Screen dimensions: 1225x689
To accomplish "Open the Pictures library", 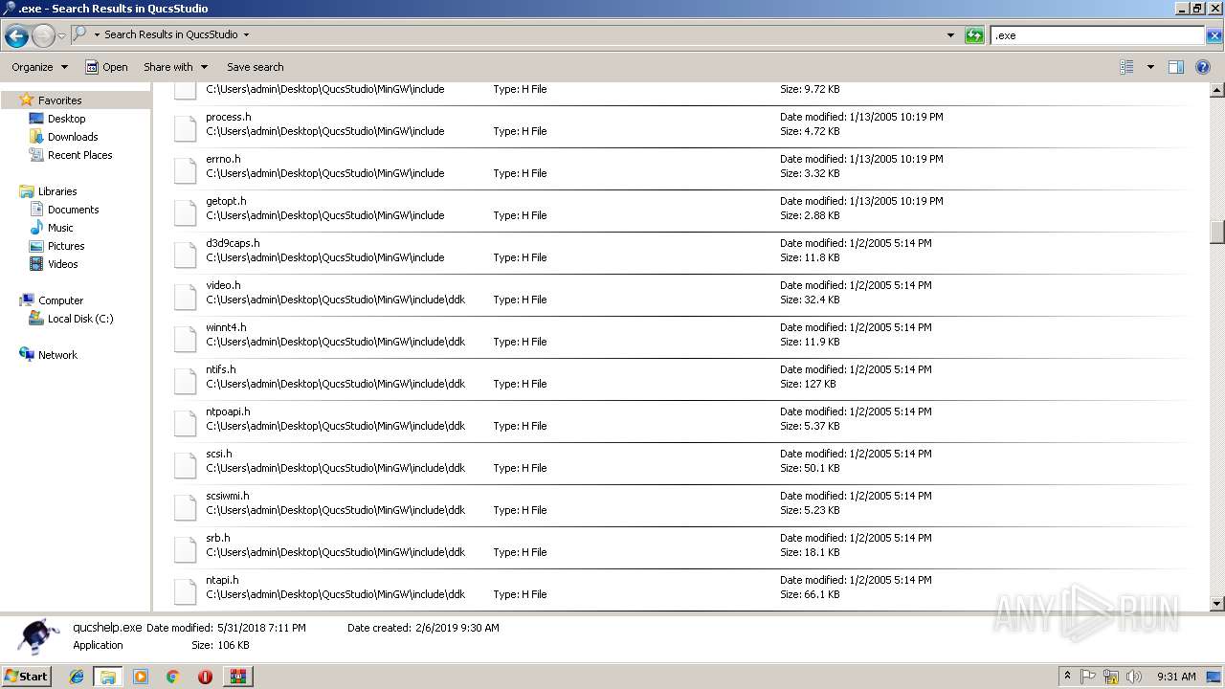I will (66, 246).
